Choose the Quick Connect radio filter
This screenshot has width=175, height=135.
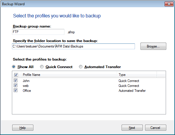42,67
